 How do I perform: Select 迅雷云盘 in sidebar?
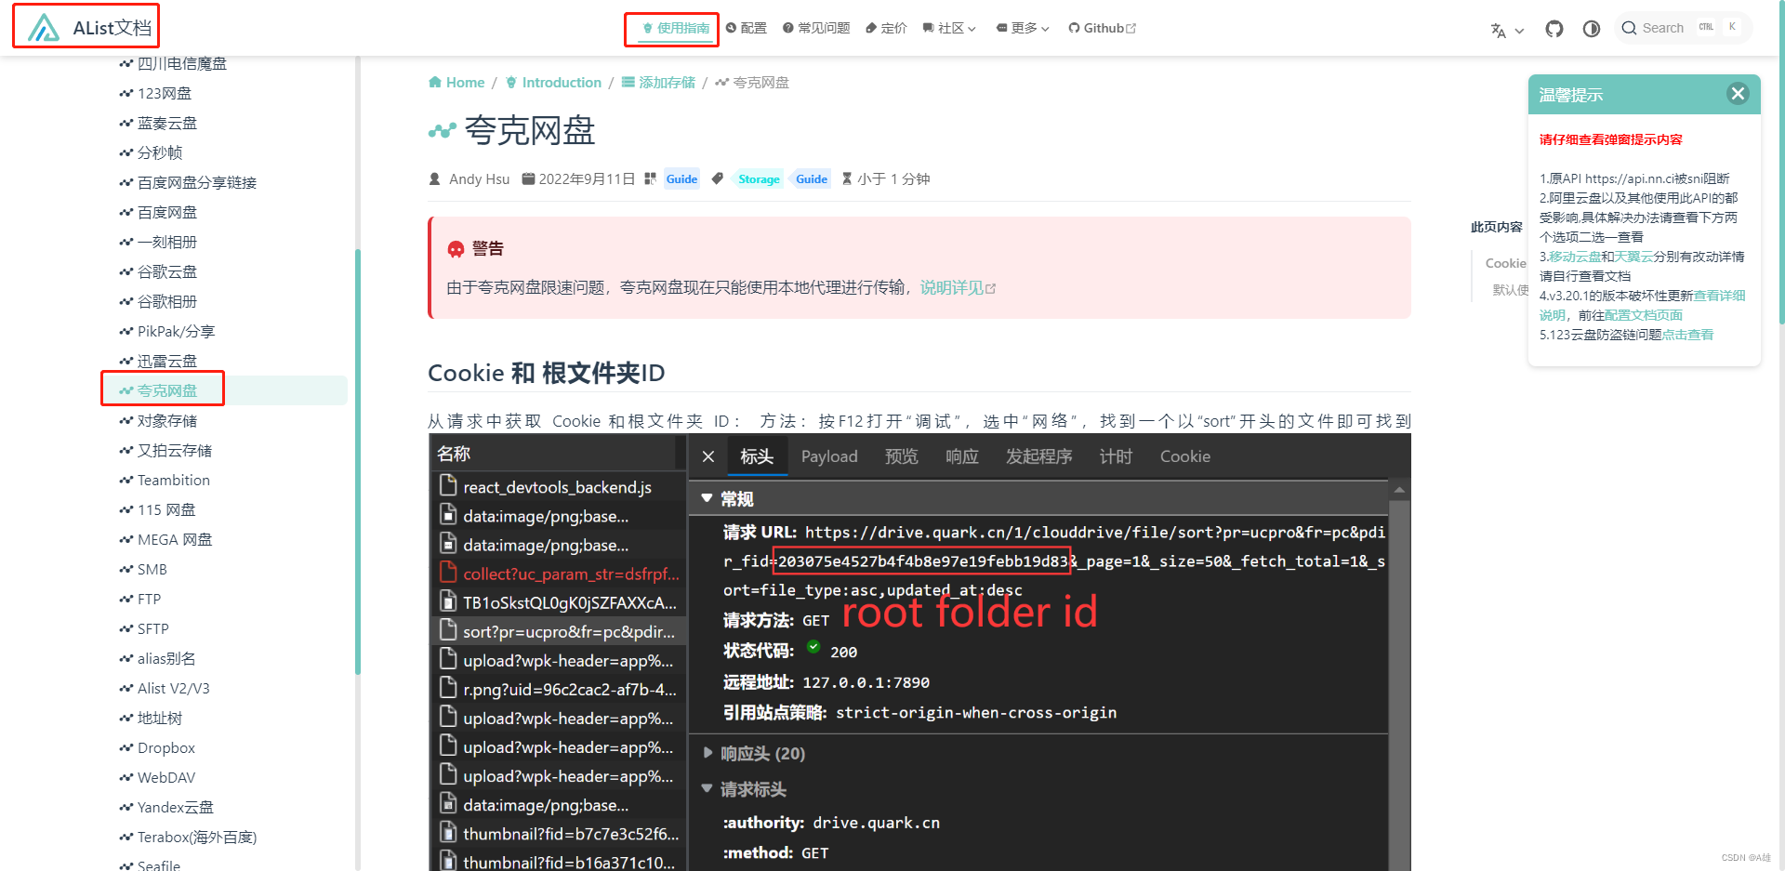[159, 362]
